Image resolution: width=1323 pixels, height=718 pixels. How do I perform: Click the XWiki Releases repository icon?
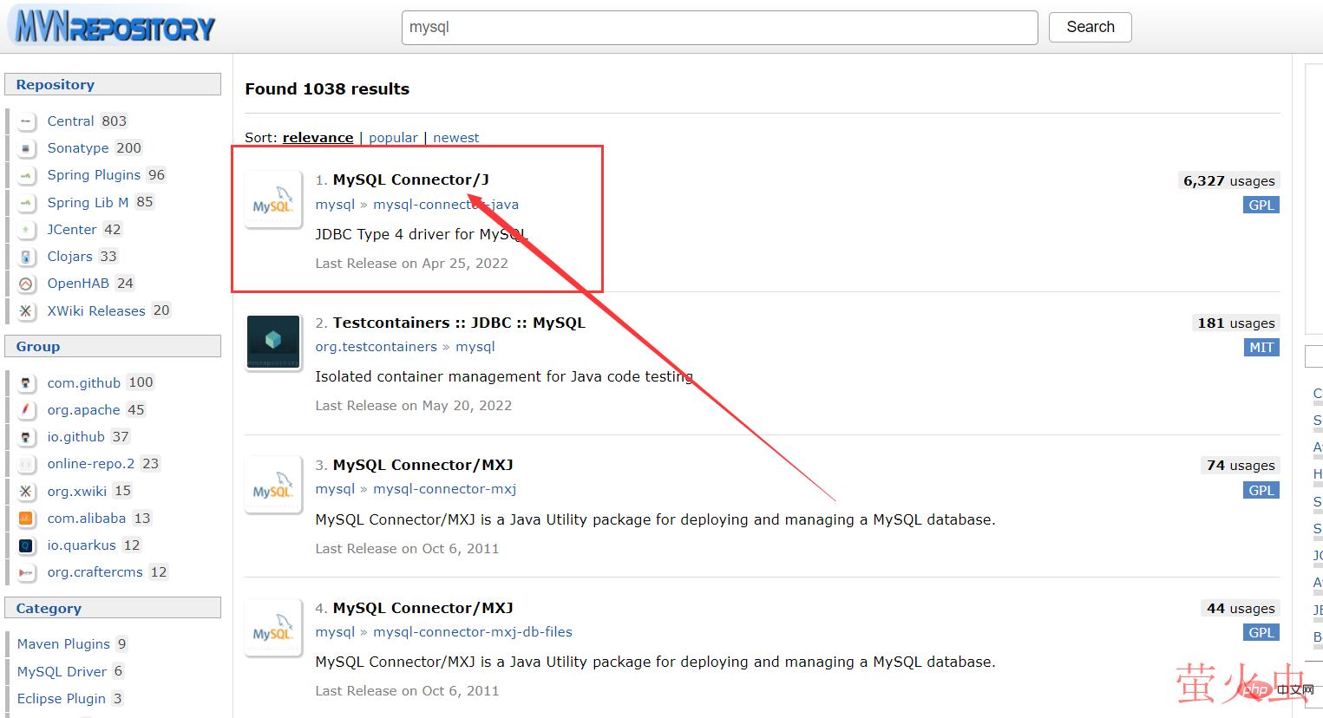(x=26, y=310)
